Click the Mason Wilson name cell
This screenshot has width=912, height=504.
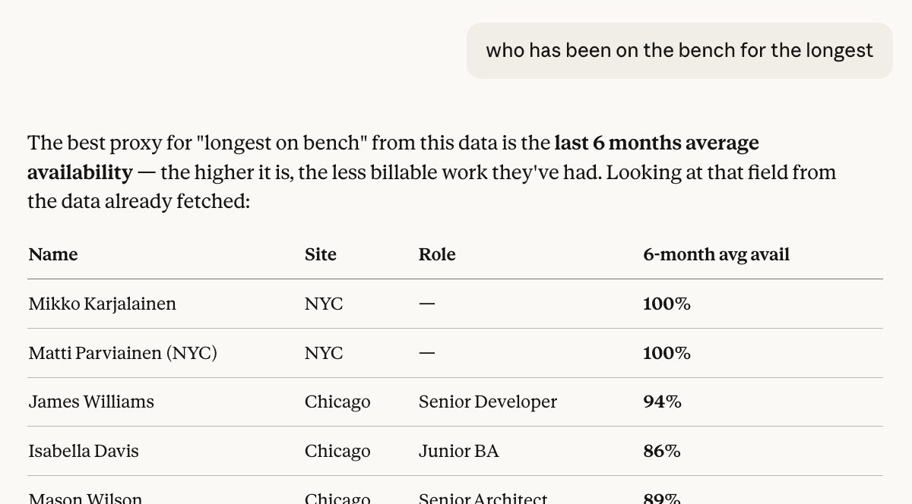tap(85, 497)
